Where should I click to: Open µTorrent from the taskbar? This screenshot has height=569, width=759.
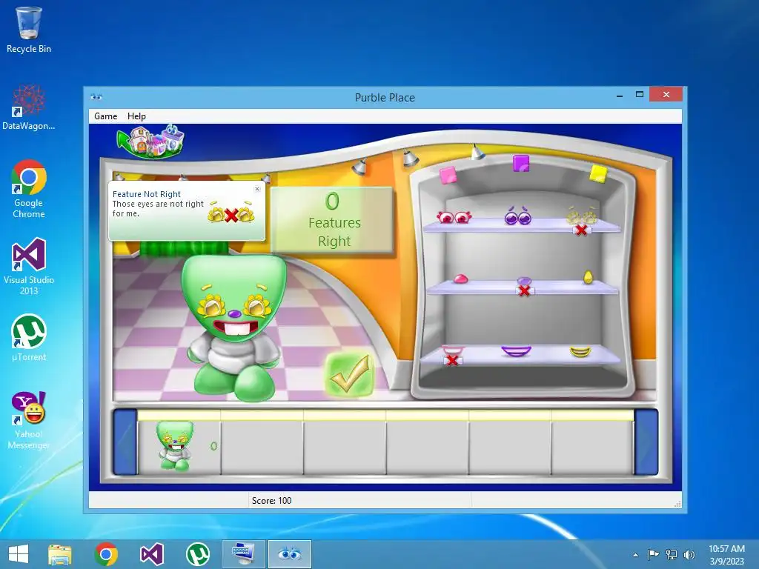tap(197, 554)
